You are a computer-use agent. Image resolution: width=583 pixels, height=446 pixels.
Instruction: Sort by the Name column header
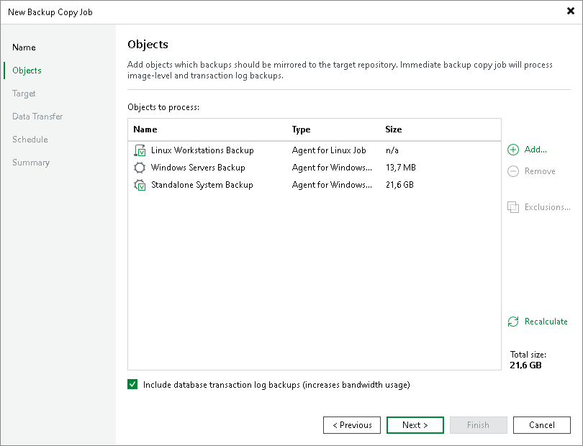coord(145,129)
